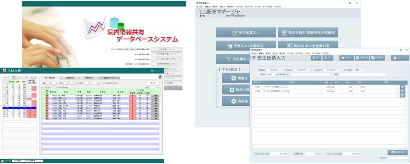This screenshot has height=164, width=410.
Task: Click 税抜合計金額 value ¥14,900
Action: pos(279,154)
